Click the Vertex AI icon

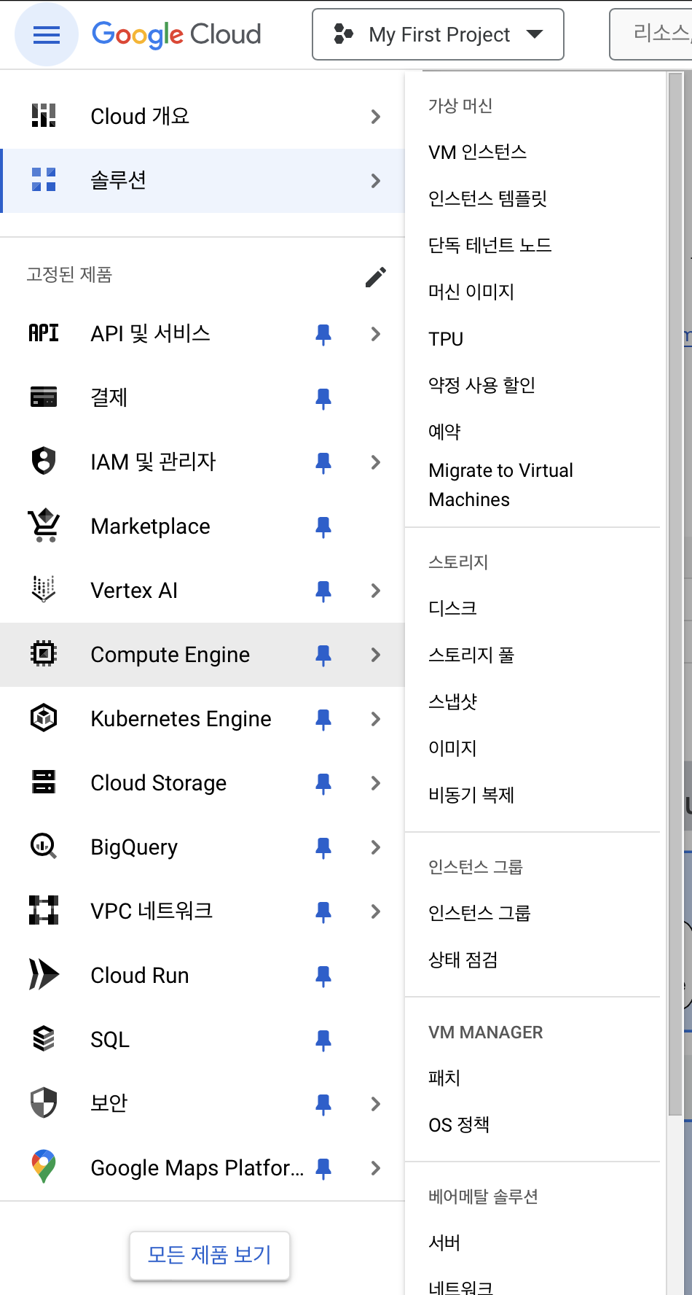pos(44,589)
